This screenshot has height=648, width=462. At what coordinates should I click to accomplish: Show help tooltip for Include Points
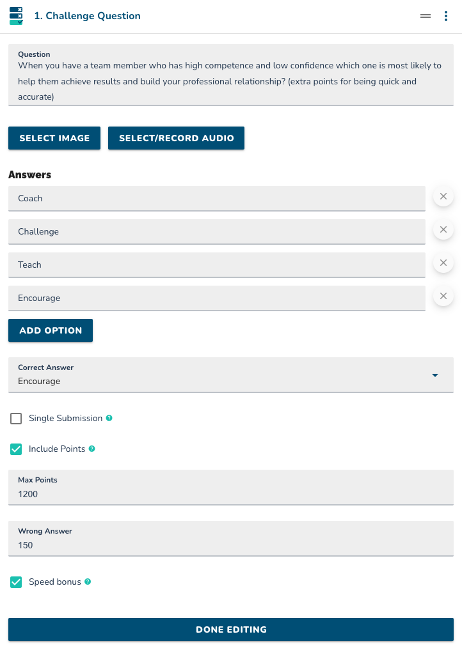tap(92, 449)
